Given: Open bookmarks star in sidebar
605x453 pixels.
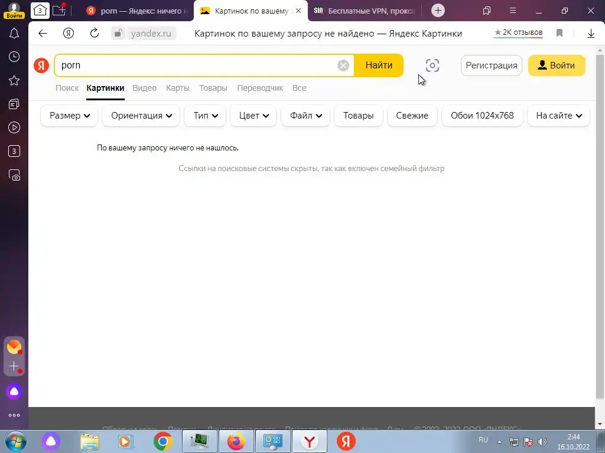Looking at the screenshot, I should (x=14, y=80).
